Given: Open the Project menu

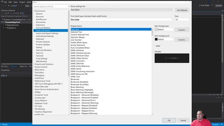Looking at the screenshot, I should [x=22, y=2].
